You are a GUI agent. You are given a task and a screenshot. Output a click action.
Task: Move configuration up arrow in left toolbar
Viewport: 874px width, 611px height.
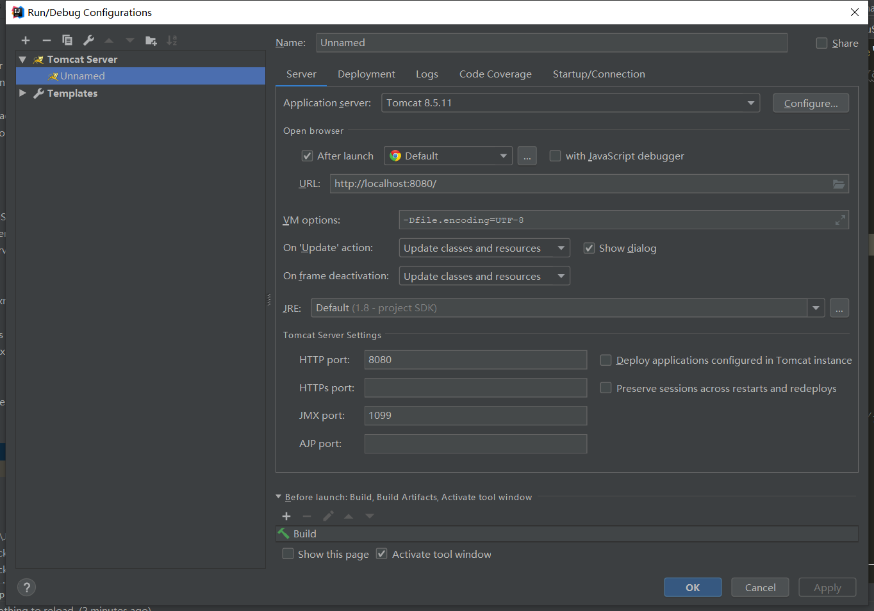(x=109, y=40)
